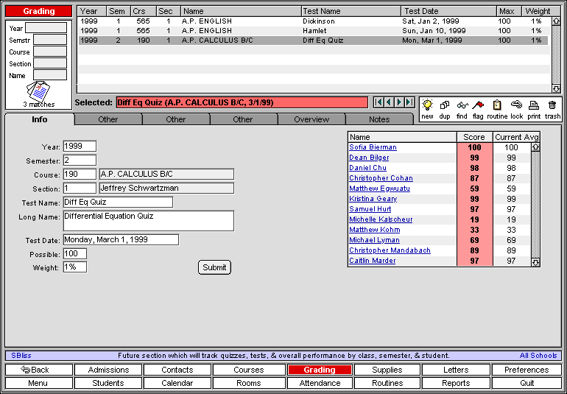This screenshot has width=567, height=394.
Task: Jump to first record navigation arrow
Action: 379,102
